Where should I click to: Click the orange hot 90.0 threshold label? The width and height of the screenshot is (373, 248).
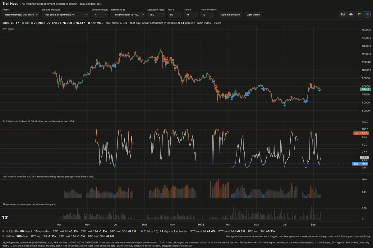pos(361,133)
